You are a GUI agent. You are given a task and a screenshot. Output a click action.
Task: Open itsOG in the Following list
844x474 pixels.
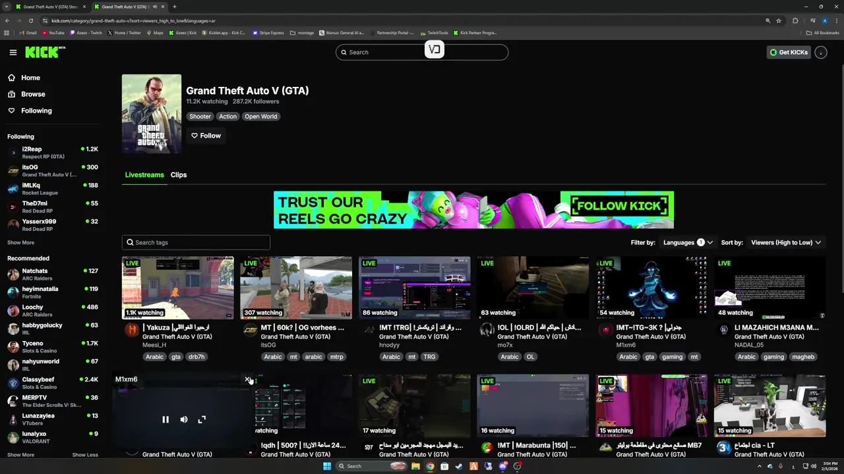click(53, 171)
